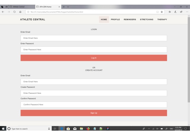Open volume tray icon
The width and height of the screenshot is (190, 135).
pyautogui.click(x=157, y=129)
